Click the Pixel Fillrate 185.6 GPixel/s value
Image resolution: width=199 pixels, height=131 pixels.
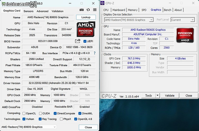click(34, 65)
